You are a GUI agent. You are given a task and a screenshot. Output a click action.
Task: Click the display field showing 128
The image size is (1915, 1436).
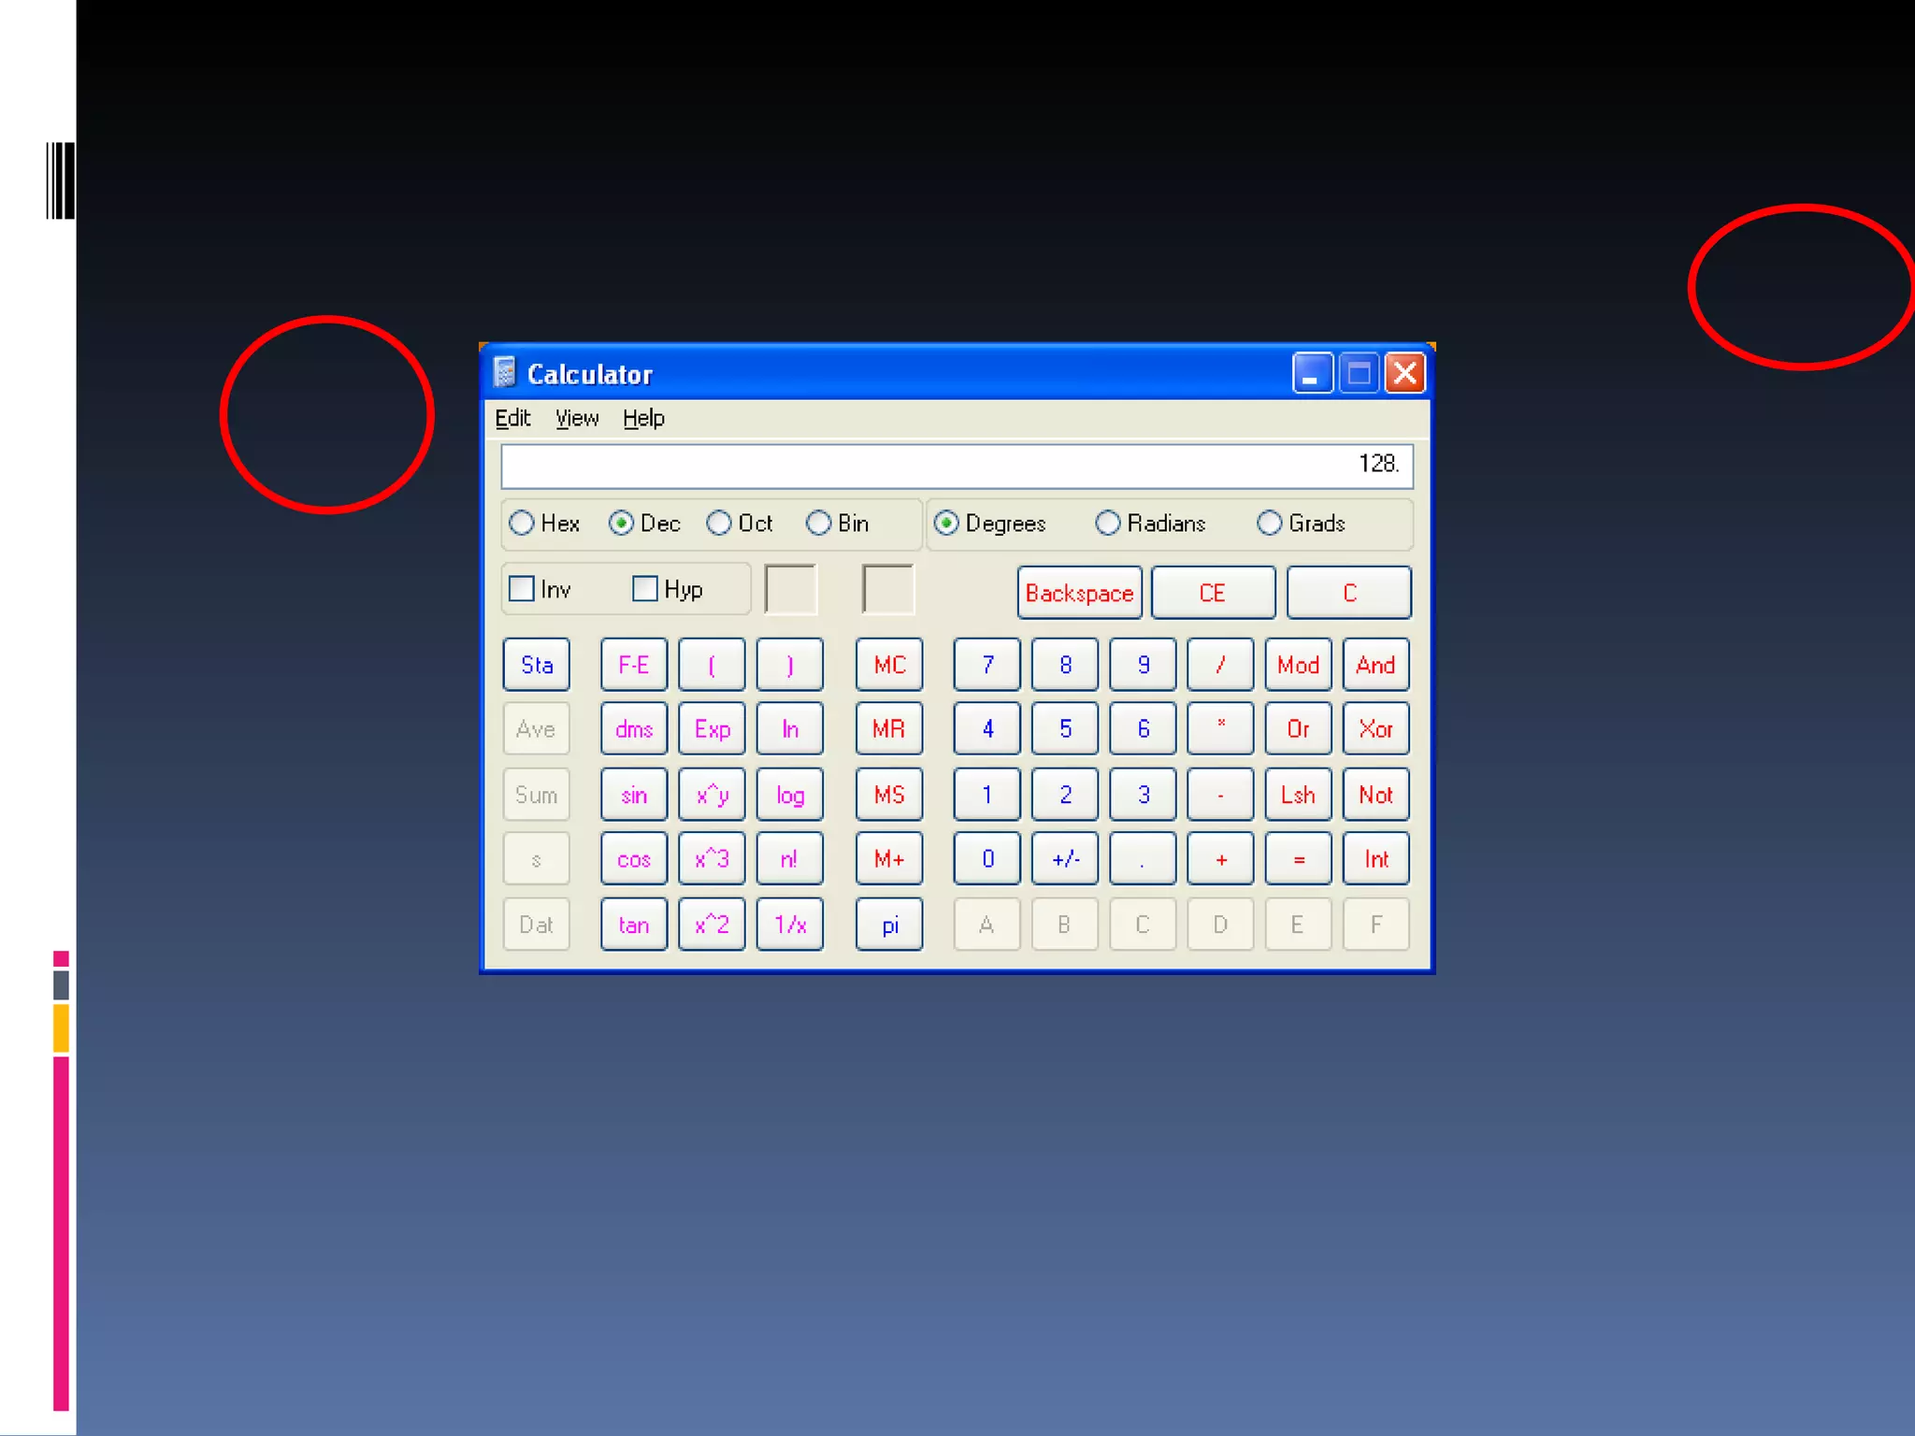[x=956, y=466]
